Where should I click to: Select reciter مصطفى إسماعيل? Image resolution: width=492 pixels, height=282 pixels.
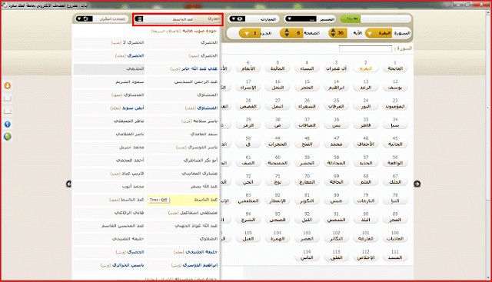(183, 213)
